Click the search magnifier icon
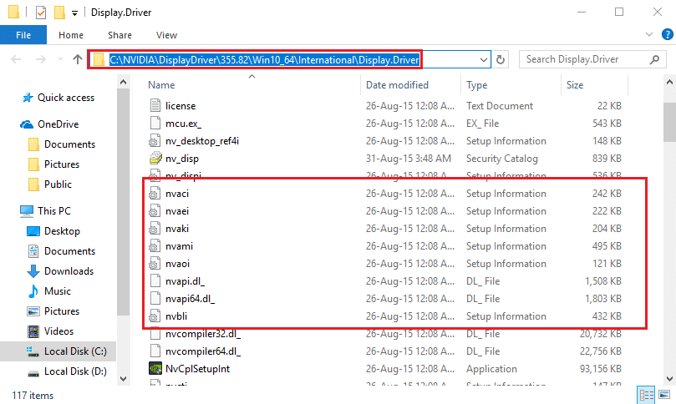The height and width of the screenshot is (404, 676). [x=654, y=59]
